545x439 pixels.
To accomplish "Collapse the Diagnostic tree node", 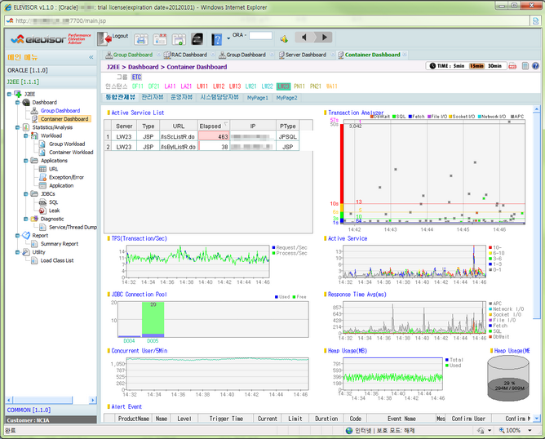I will 26,219.
